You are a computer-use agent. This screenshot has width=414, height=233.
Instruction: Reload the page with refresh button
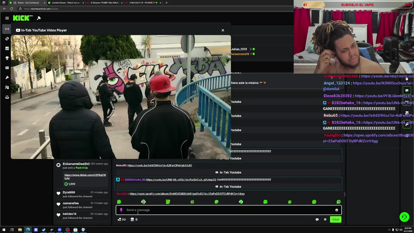point(12,9)
